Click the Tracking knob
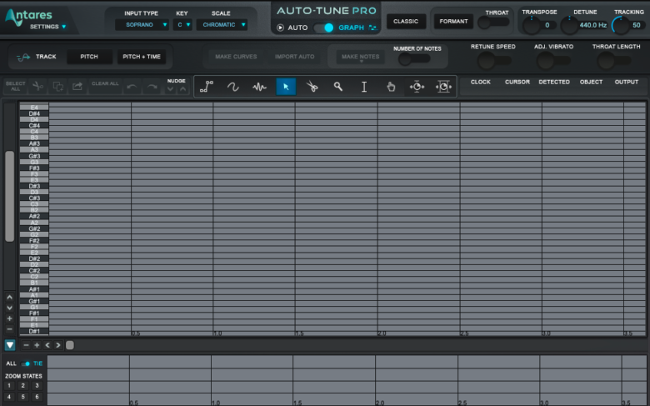 pos(621,25)
